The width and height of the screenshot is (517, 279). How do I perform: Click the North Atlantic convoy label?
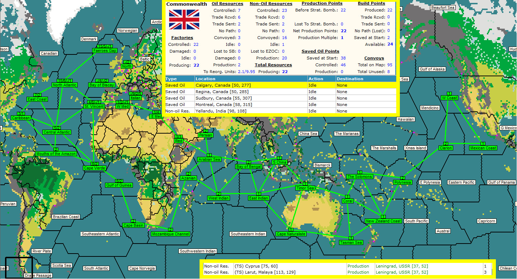(64, 85)
